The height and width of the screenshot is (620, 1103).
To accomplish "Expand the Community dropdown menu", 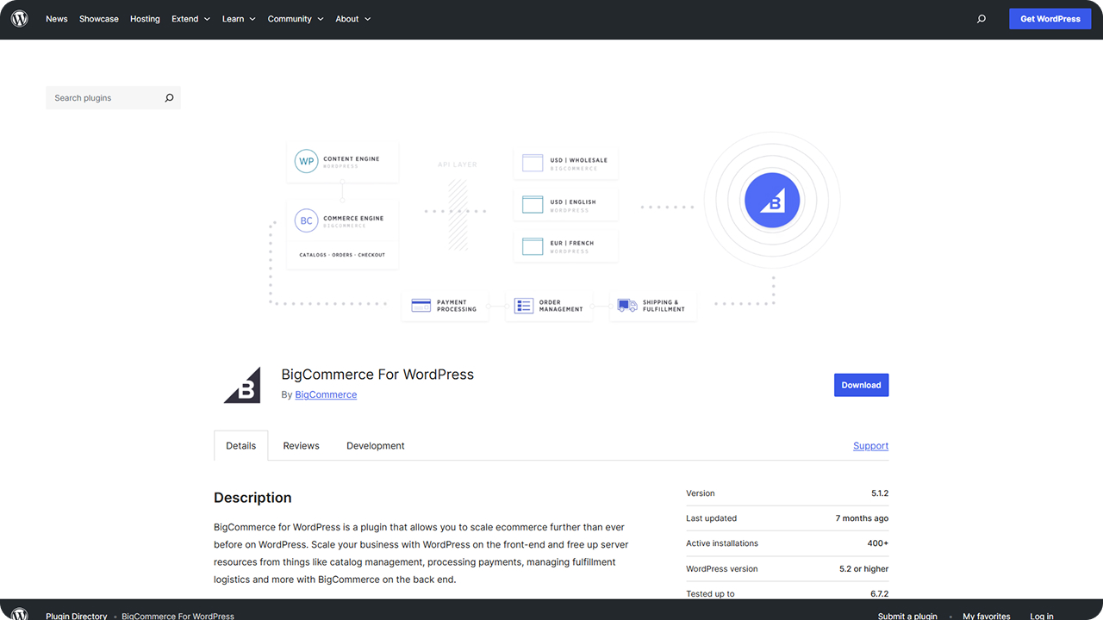I will click(x=296, y=19).
